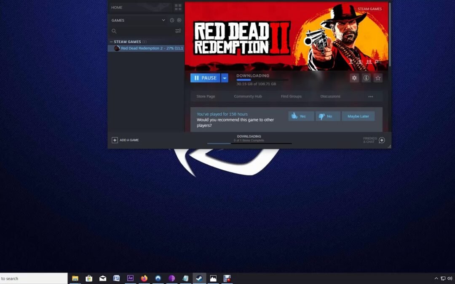Click the Red Dead Redemption II banner image
Viewport: 455px width, 284px height.
pos(286,36)
